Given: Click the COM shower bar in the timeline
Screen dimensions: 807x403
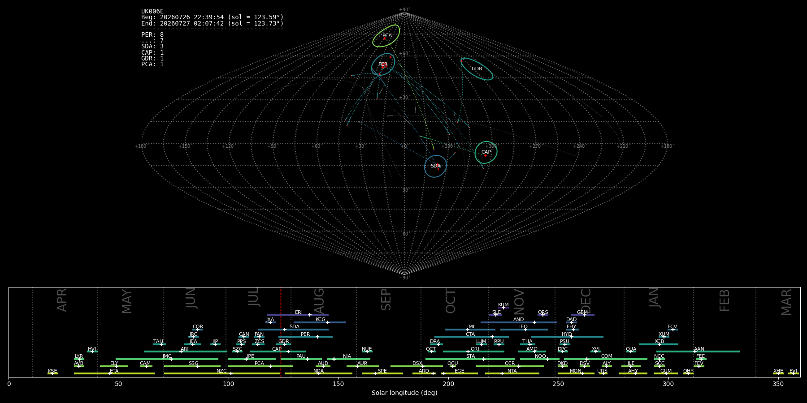Looking at the screenshot, I should click(x=606, y=359).
